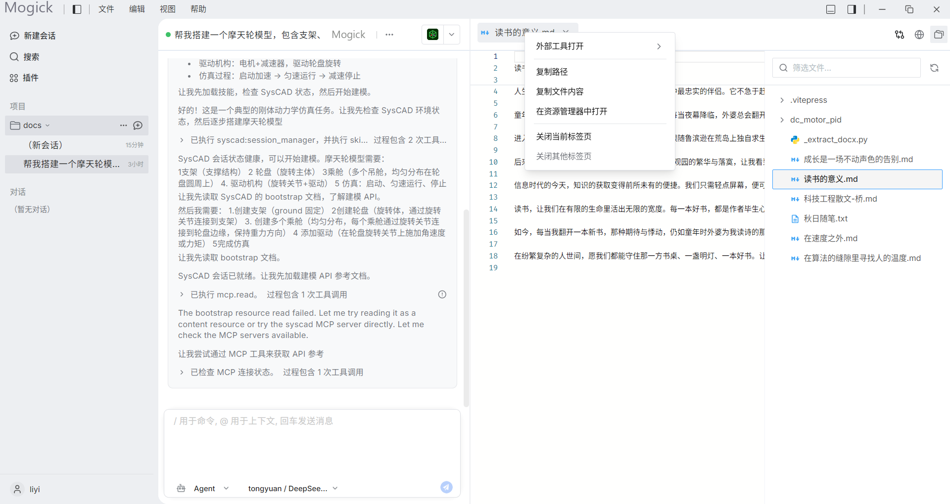Click the new conversation icon
Viewport: 950px width, 504px height.
15,36
